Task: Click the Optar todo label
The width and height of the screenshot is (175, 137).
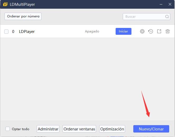Action: click(x=21, y=129)
